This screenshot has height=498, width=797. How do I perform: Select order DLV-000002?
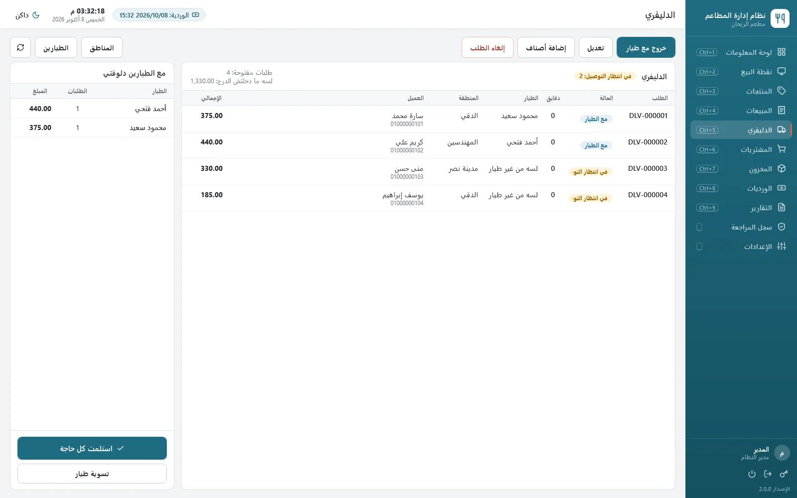click(x=428, y=145)
